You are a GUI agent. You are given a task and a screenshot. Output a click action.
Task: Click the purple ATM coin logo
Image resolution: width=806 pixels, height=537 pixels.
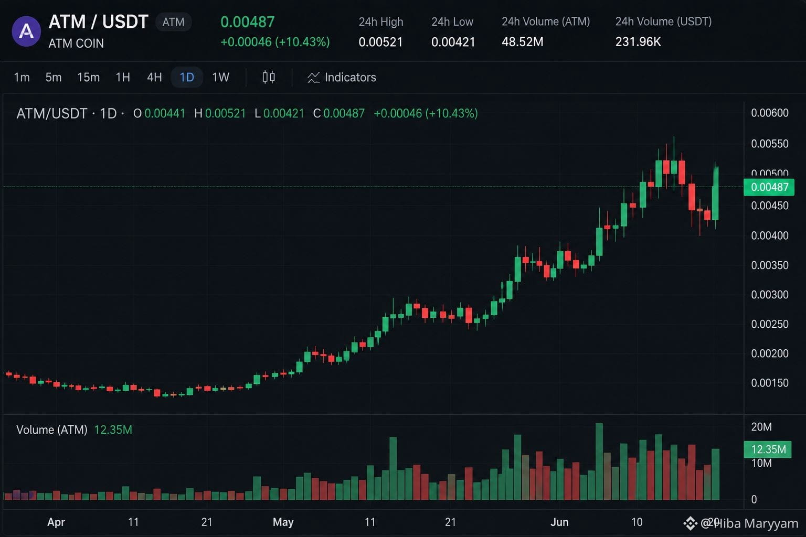(x=26, y=31)
